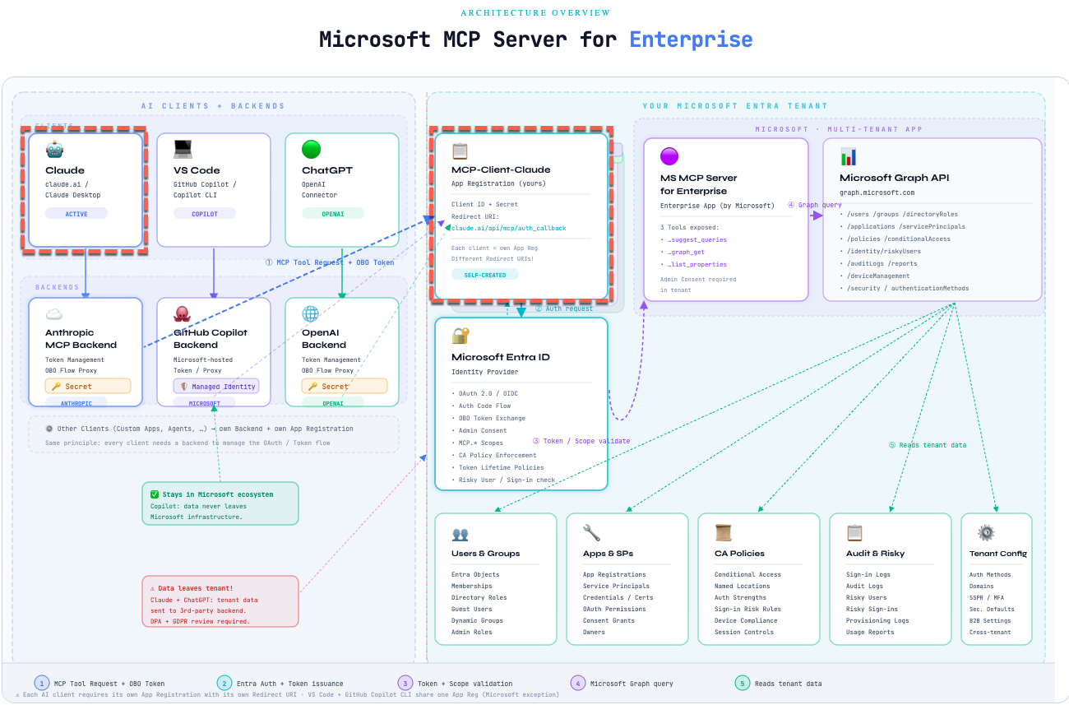Click the purple circle MS MCP Server icon

click(669, 156)
